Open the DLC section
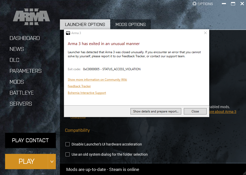 14,60
